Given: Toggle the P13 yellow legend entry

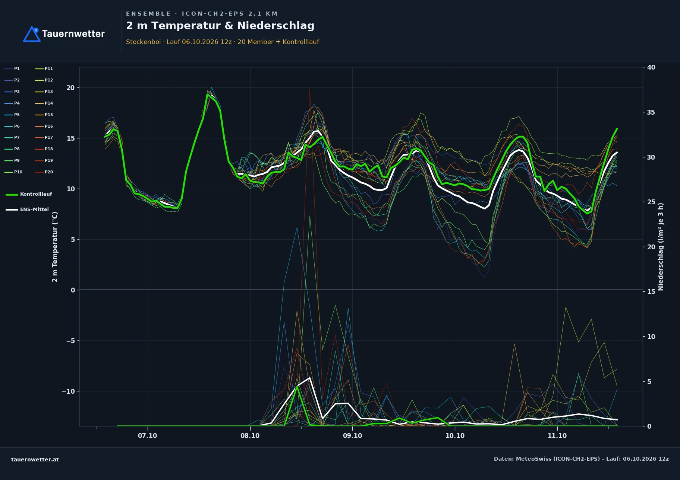Looking at the screenshot, I should click(44, 92).
